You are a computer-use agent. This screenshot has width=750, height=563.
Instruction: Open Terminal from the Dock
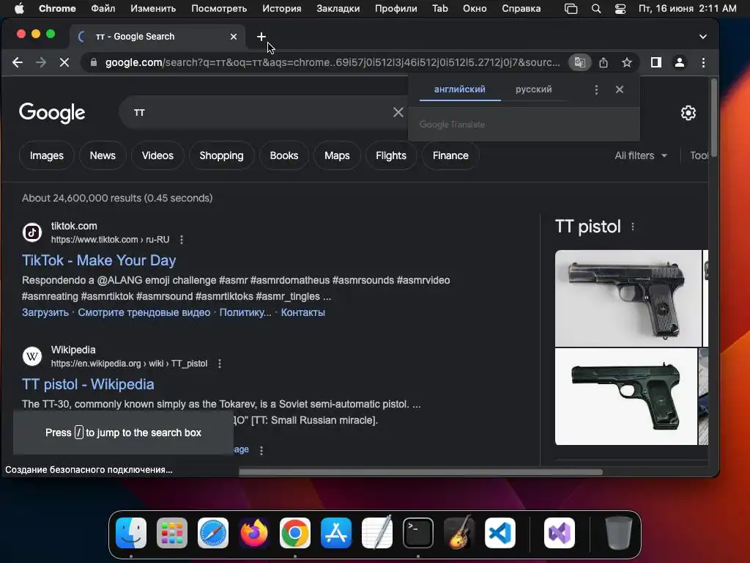coord(418,533)
